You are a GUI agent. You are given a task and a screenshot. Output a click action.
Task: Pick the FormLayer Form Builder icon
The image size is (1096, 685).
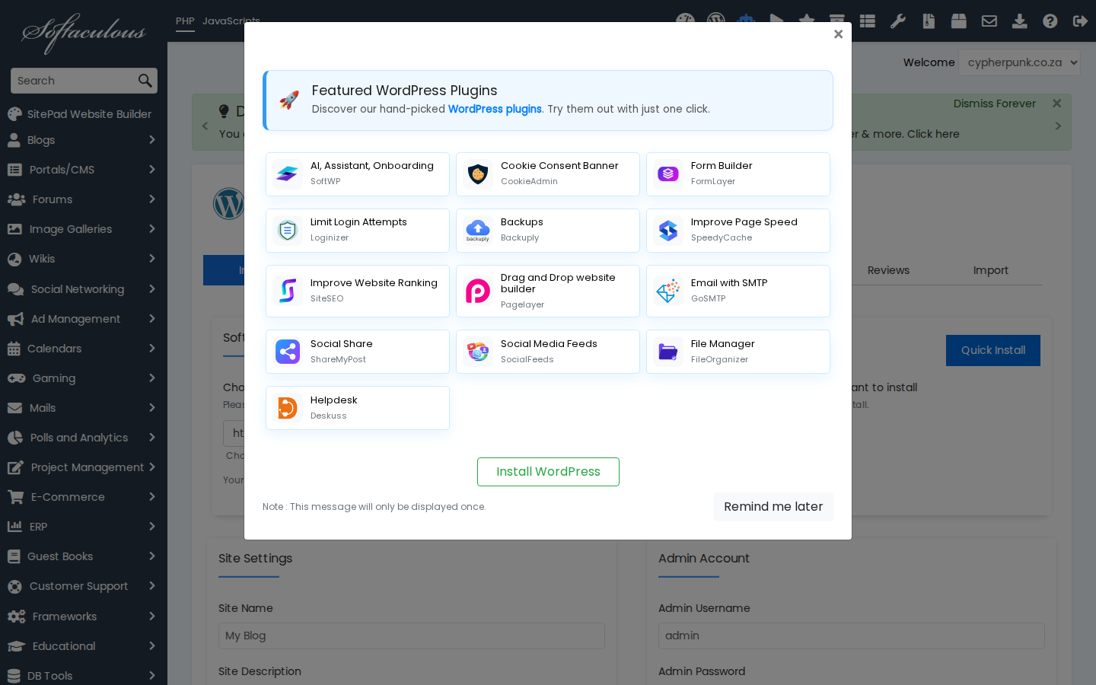(668, 174)
